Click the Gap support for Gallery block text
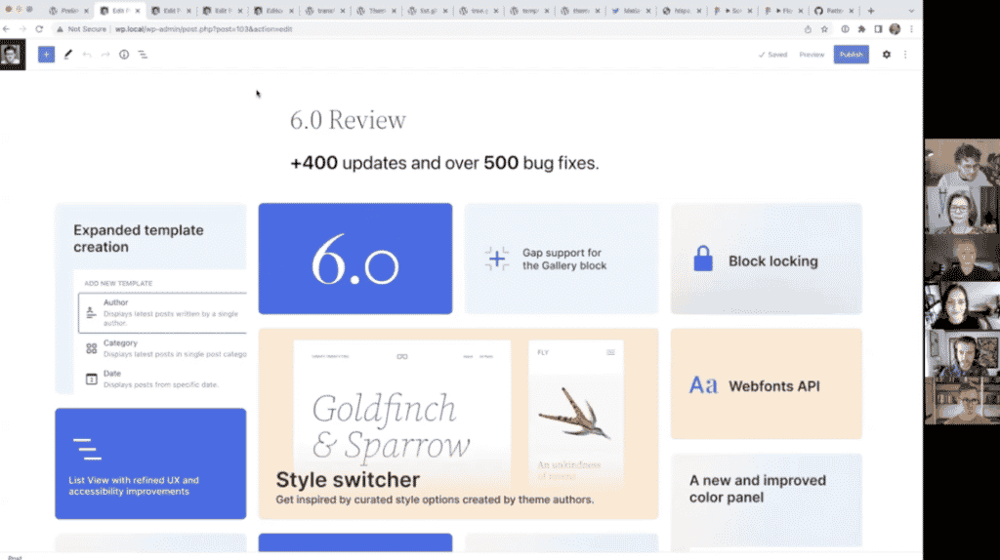Viewport: 1000px width, 560px height. click(564, 260)
